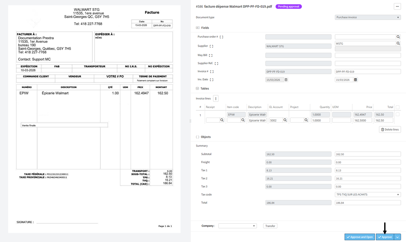Click the editable Price 162.5000 field
The width and height of the screenshot is (406, 242).
362,120
